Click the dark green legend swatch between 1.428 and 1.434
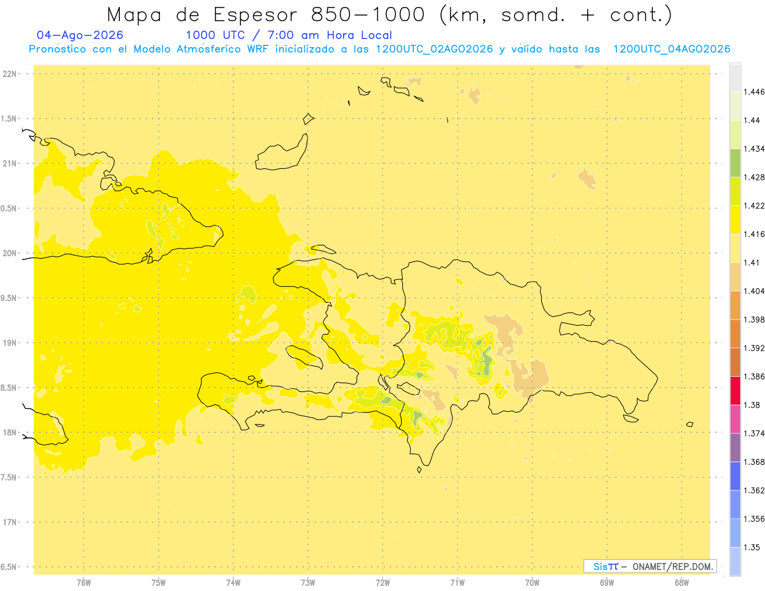 point(735,163)
